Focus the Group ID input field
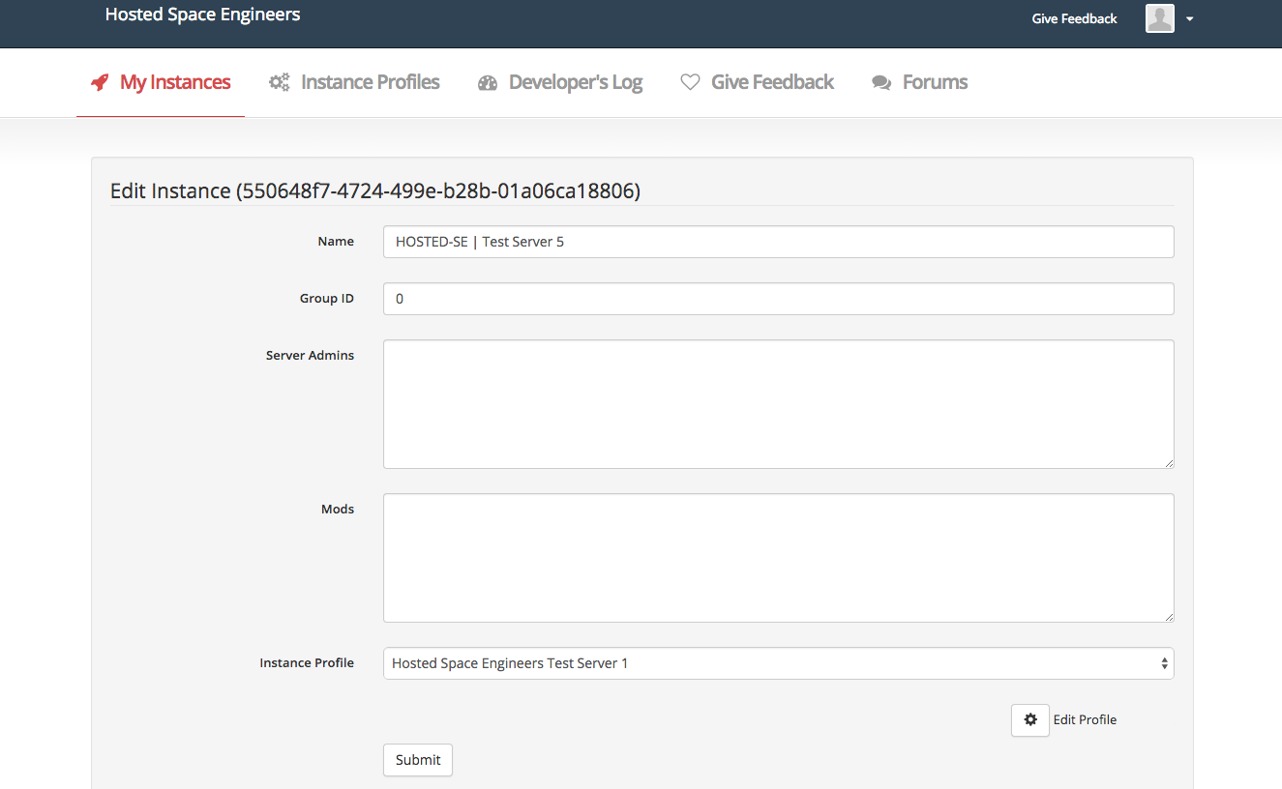 [x=779, y=299]
